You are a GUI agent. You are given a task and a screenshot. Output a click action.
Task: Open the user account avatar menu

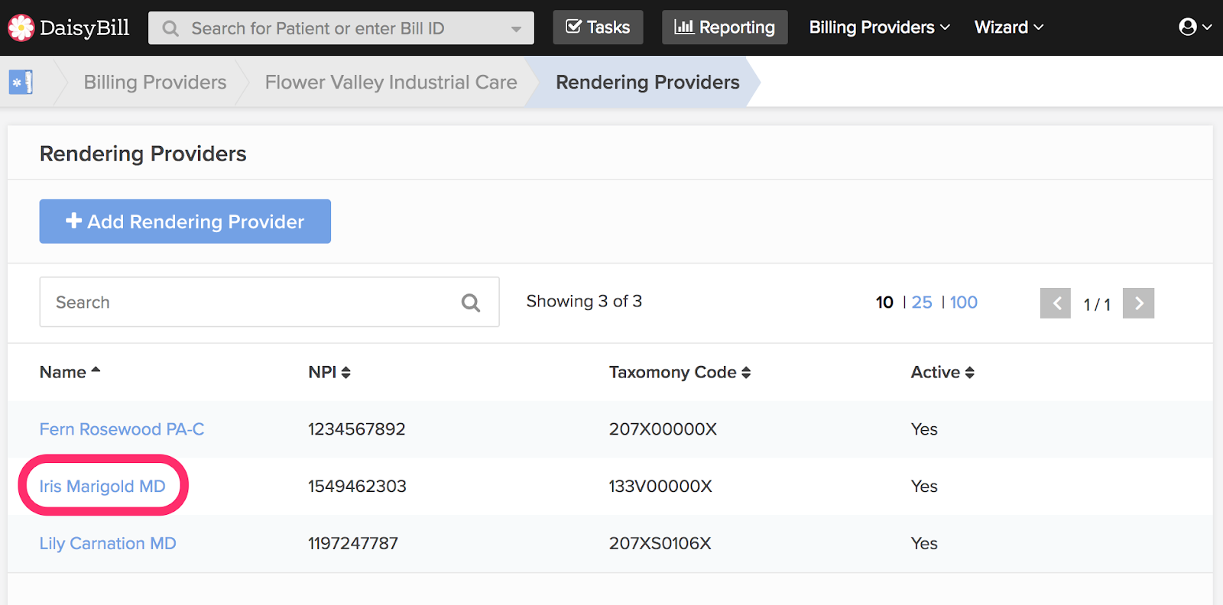(1195, 27)
